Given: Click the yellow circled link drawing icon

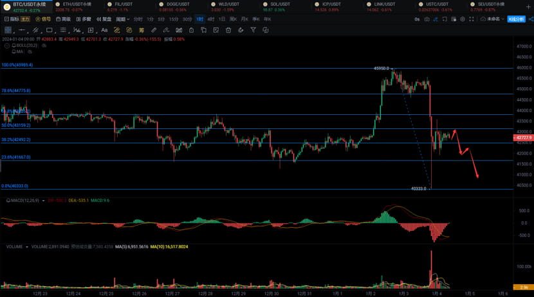Looking at the screenshot, I should click(129, 30).
